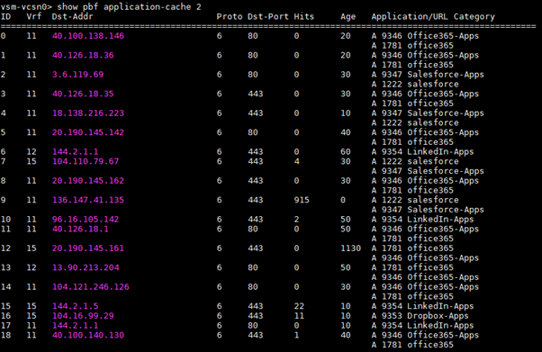Select the Dropbox-Apps application entry
Viewport: 542px width, 352px height.
[438, 316]
